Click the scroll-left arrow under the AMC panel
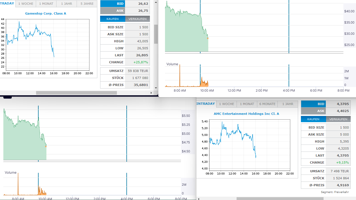Viewport: 356px width, 200px height. point(199,199)
